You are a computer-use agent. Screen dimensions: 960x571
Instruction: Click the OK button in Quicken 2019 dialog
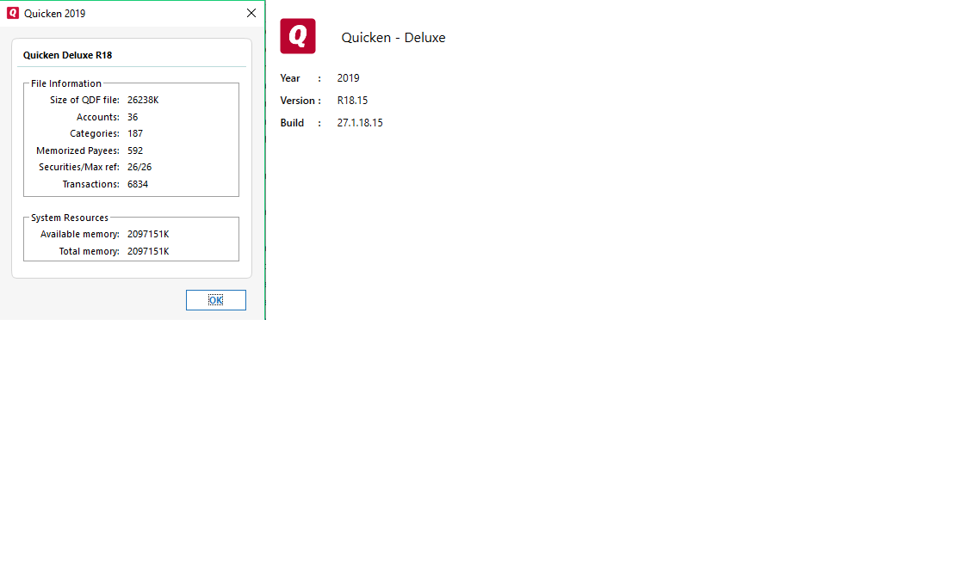215,300
